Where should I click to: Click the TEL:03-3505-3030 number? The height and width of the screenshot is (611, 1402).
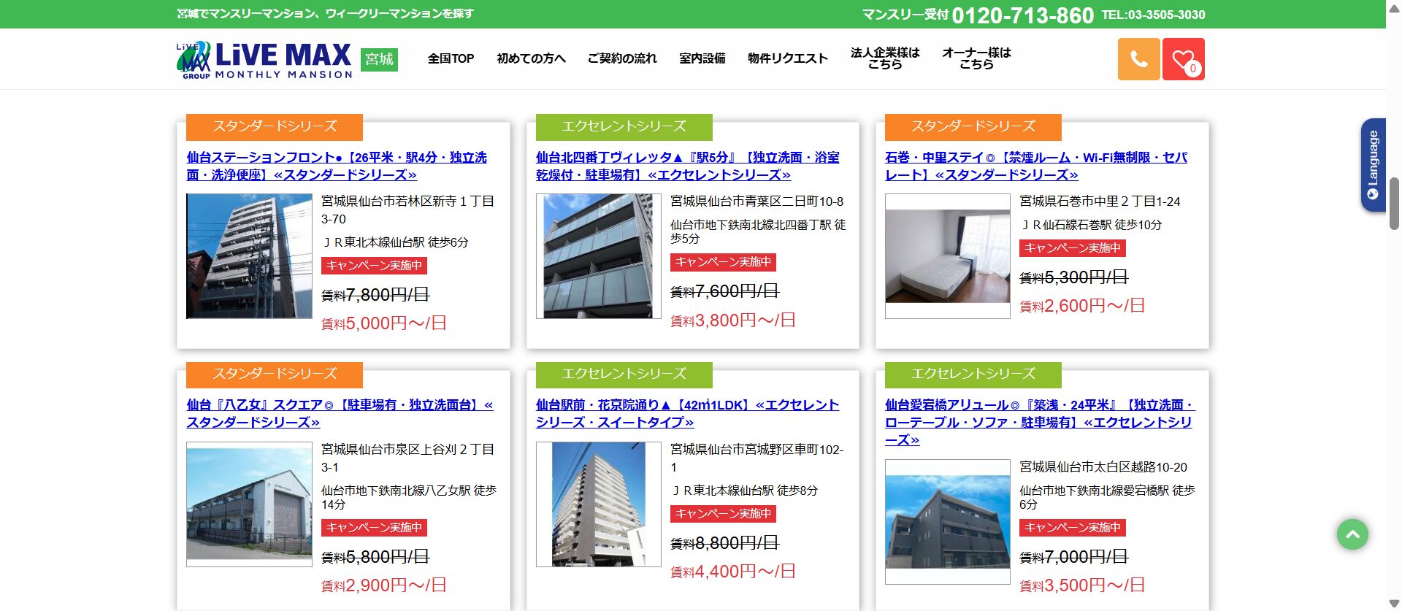[x=1153, y=15]
